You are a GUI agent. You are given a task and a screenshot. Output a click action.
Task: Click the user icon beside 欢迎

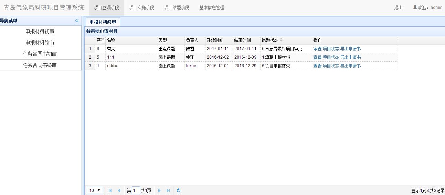415,7
